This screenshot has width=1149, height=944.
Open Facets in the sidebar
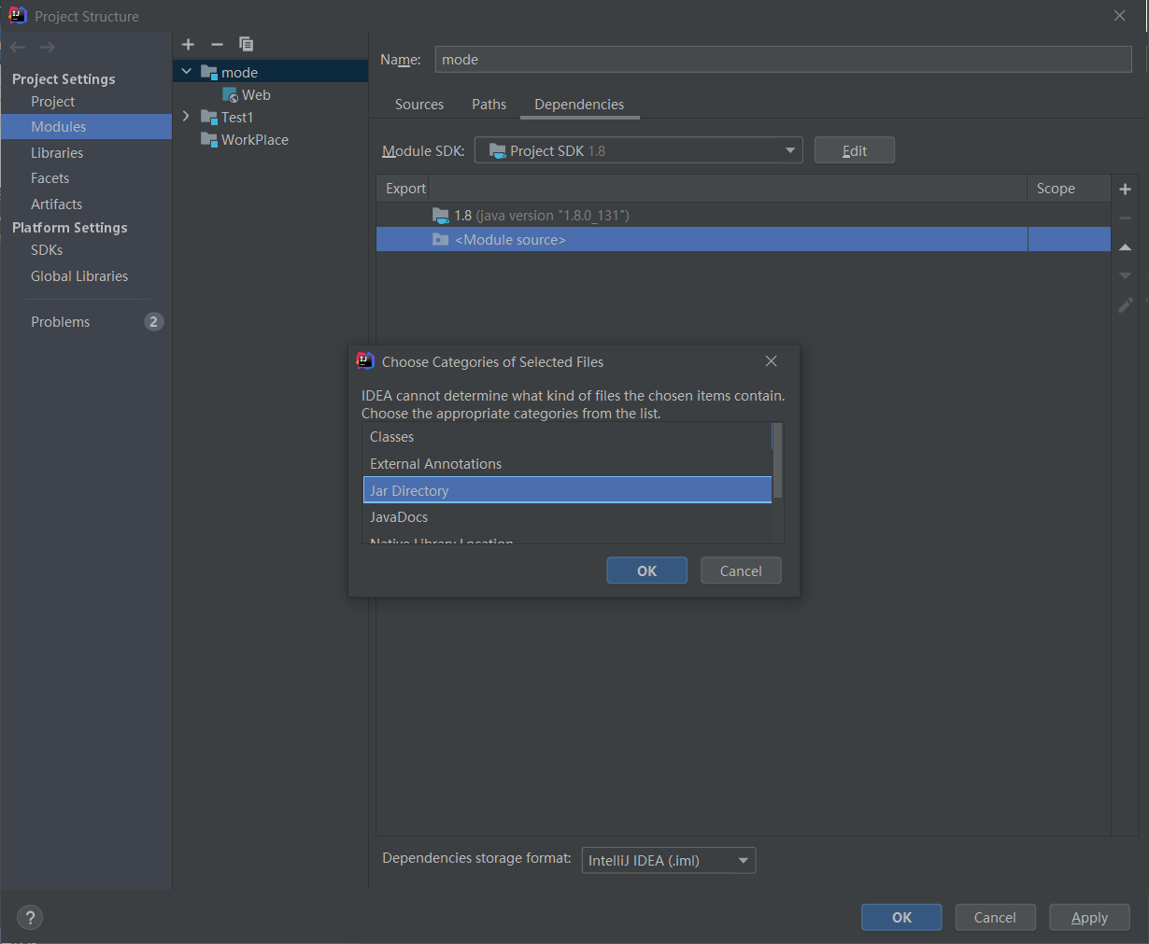[x=50, y=178]
